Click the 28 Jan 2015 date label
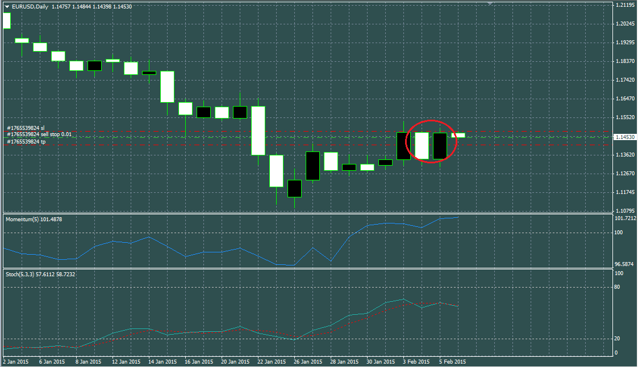 344,361
